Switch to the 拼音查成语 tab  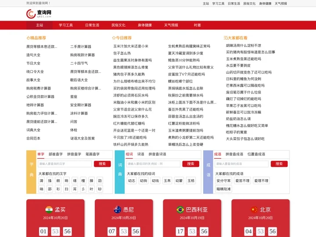click(234, 154)
